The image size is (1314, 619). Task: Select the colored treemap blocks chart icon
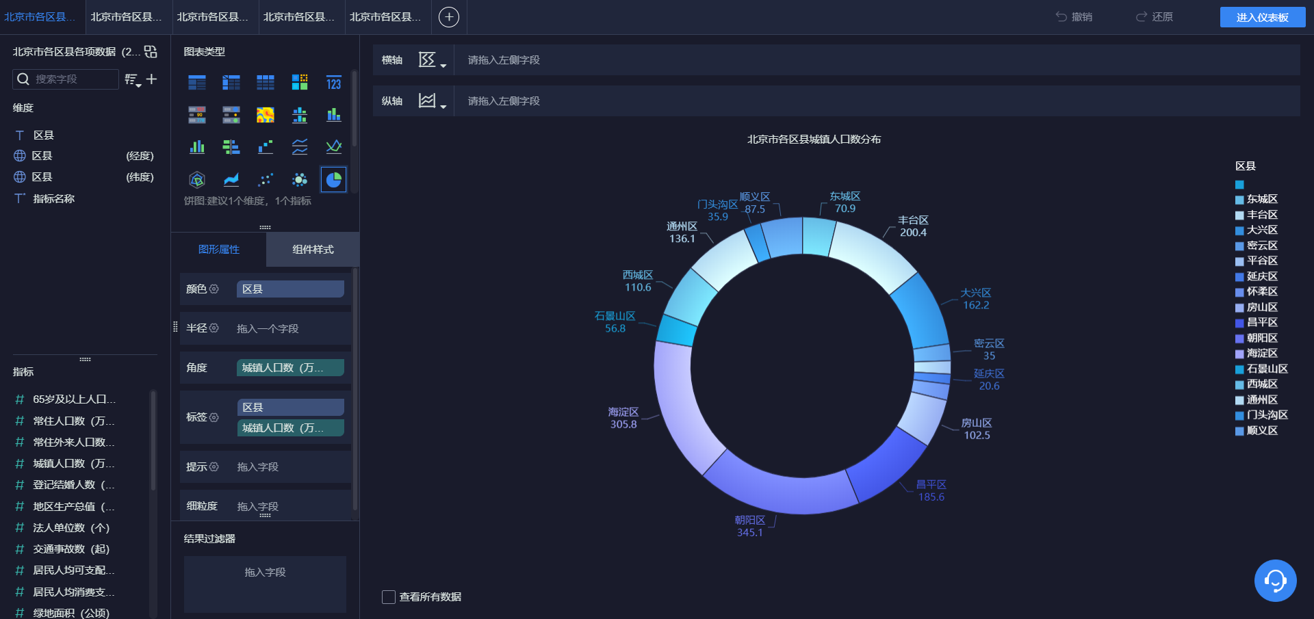[300, 83]
